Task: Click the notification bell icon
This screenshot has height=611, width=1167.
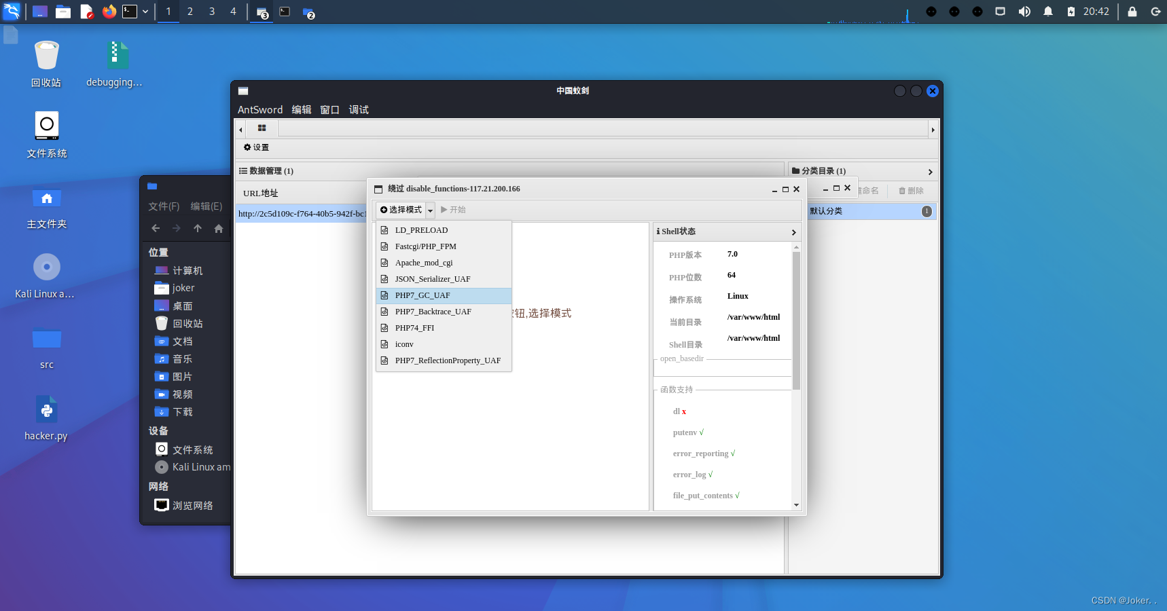Action: [1047, 12]
